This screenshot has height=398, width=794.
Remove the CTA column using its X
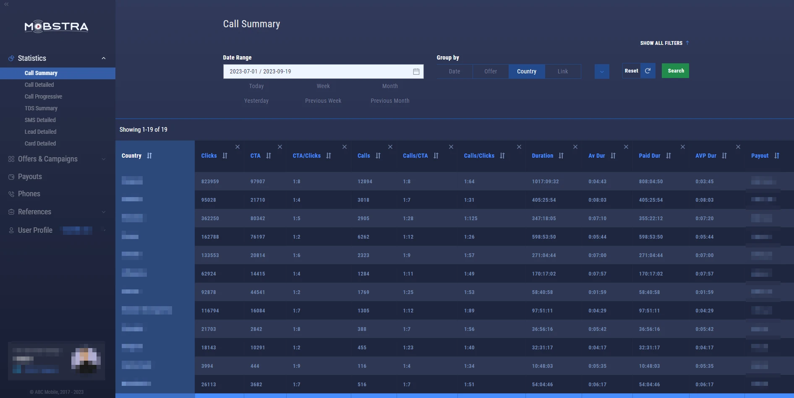pos(280,147)
